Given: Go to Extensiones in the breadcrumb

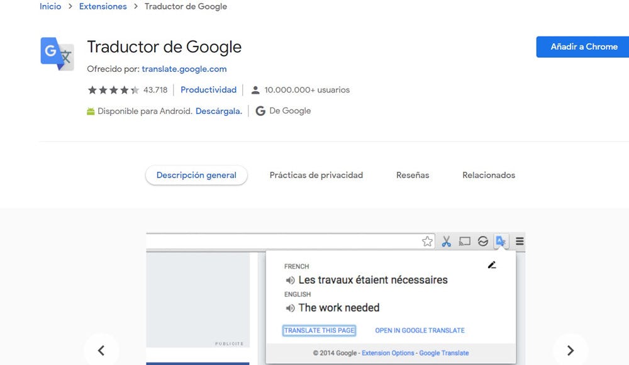Looking at the screenshot, I should point(103,6).
